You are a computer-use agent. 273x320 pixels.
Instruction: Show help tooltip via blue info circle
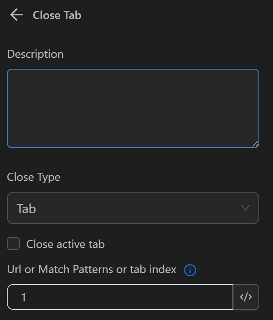pyautogui.click(x=190, y=270)
